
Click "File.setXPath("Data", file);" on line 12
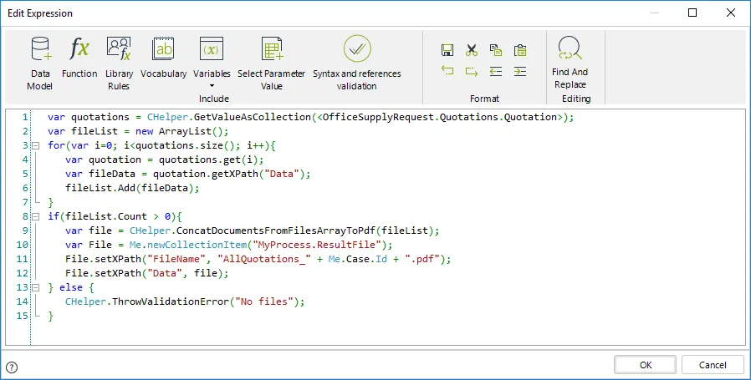(147, 273)
